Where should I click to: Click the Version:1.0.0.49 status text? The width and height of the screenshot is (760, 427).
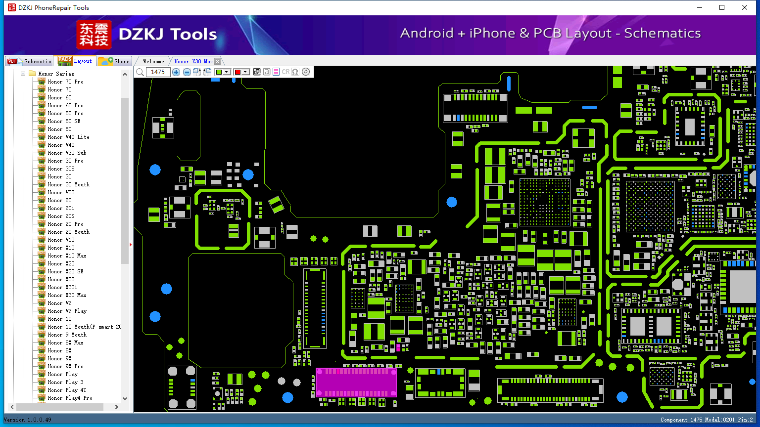tap(28, 420)
